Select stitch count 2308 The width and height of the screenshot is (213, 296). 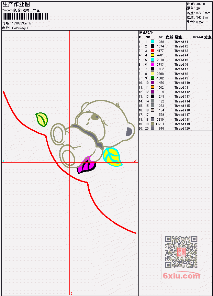click(x=160, y=74)
